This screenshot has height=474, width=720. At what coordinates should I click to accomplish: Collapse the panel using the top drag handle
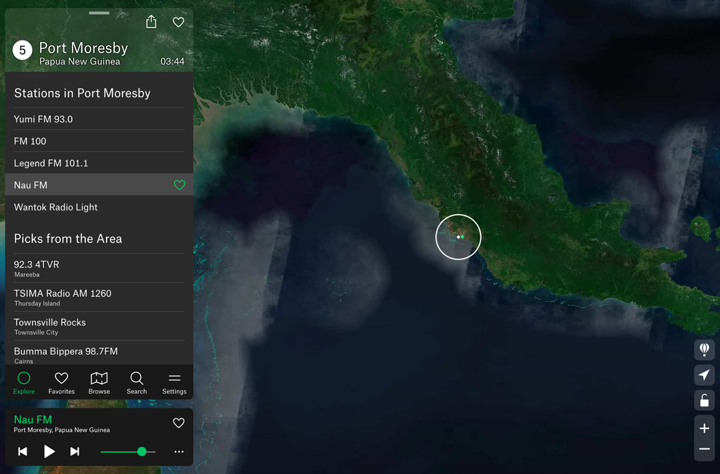(99, 13)
